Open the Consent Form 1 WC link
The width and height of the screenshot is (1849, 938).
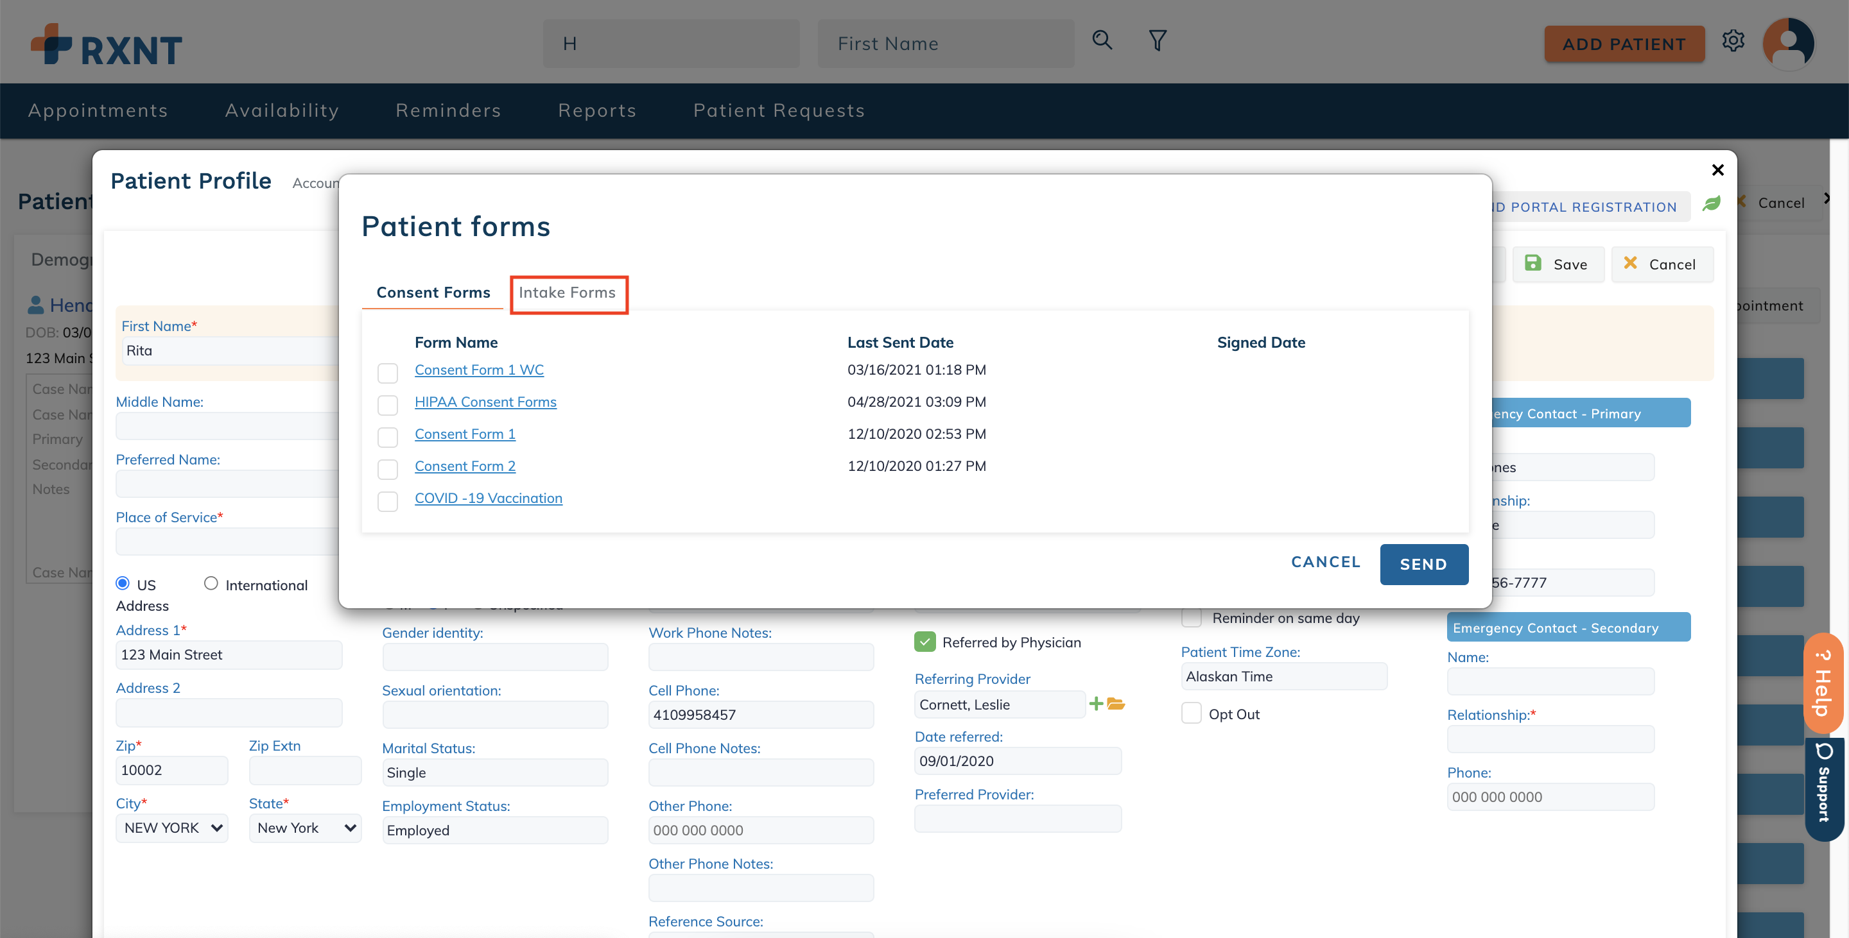479,370
